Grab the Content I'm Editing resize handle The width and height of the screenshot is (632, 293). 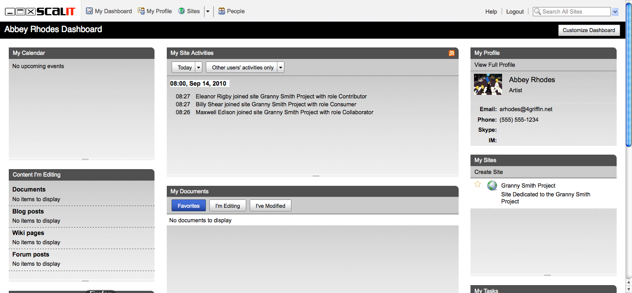point(85,281)
